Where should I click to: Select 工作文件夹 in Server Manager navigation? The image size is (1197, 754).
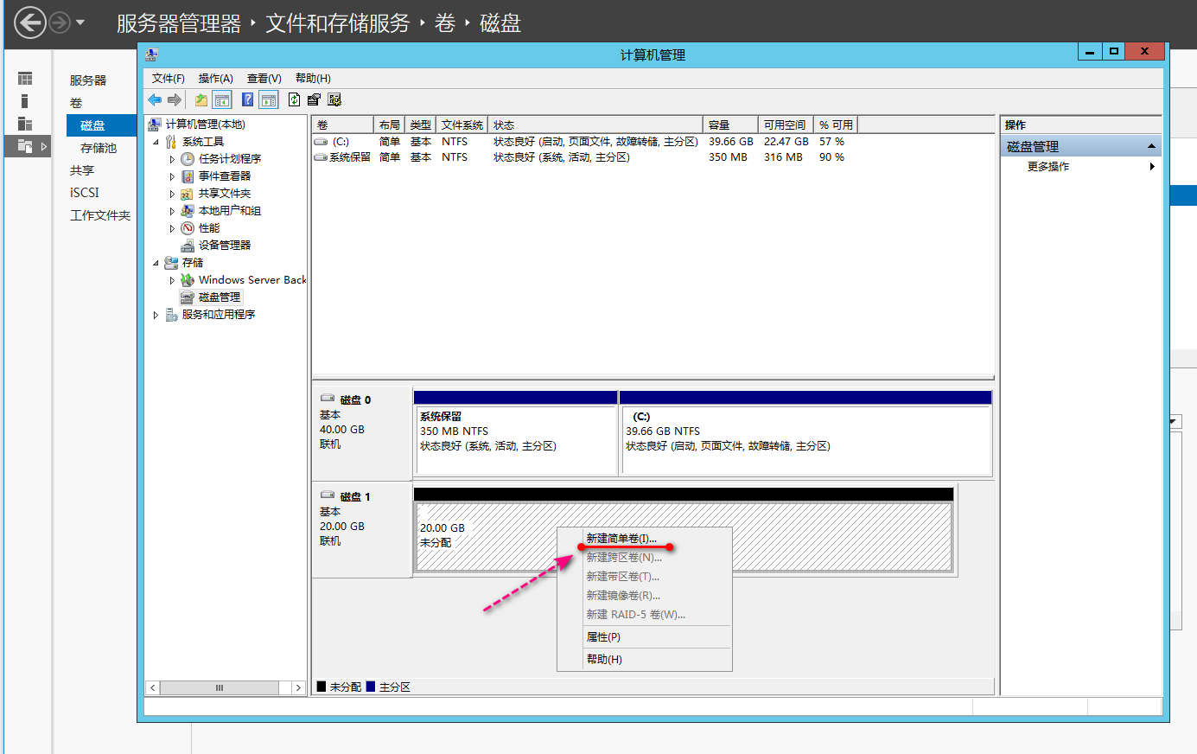(x=100, y=215)
